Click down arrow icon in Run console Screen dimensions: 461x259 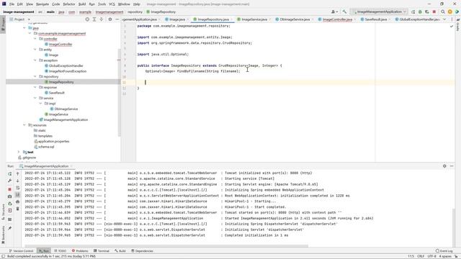point(17,181)
